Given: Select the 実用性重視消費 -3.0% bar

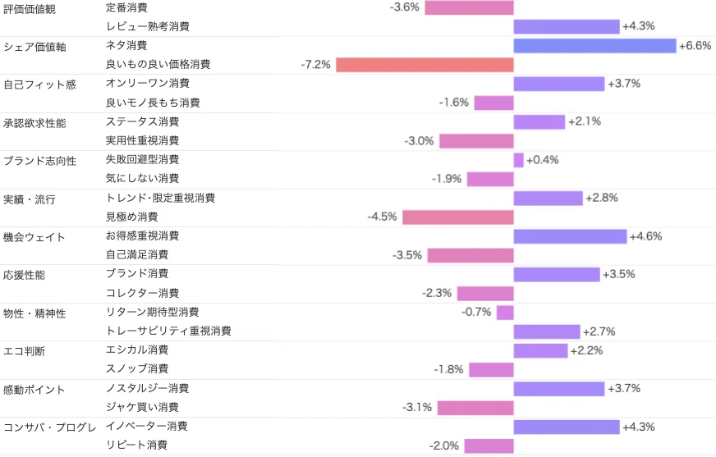Looking at the screenshot, I should tap(476, 141).
